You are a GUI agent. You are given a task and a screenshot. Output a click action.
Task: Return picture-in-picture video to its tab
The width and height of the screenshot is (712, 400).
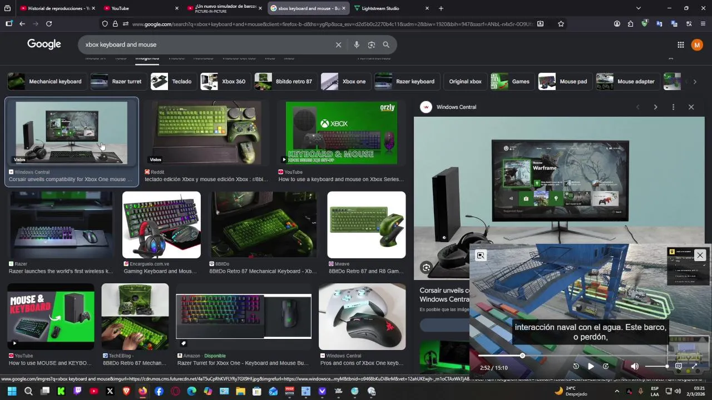[x=481, y=256]
